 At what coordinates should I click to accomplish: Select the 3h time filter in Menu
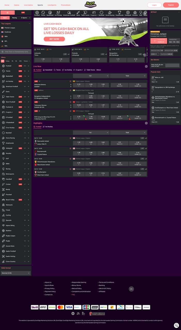[x=12, y=61]
